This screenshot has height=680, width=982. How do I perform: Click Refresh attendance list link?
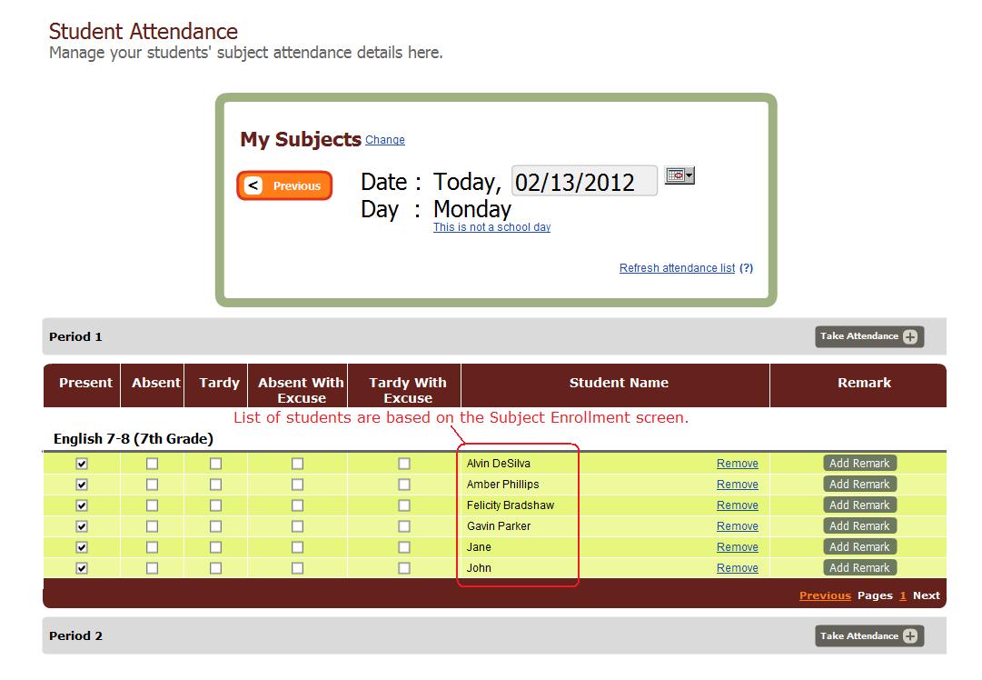pos(677,268)
